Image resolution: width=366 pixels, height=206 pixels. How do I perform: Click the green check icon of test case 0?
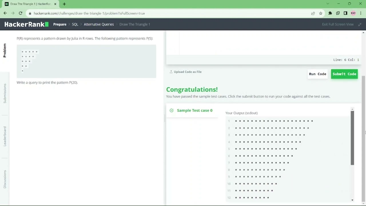click(172, 110)
